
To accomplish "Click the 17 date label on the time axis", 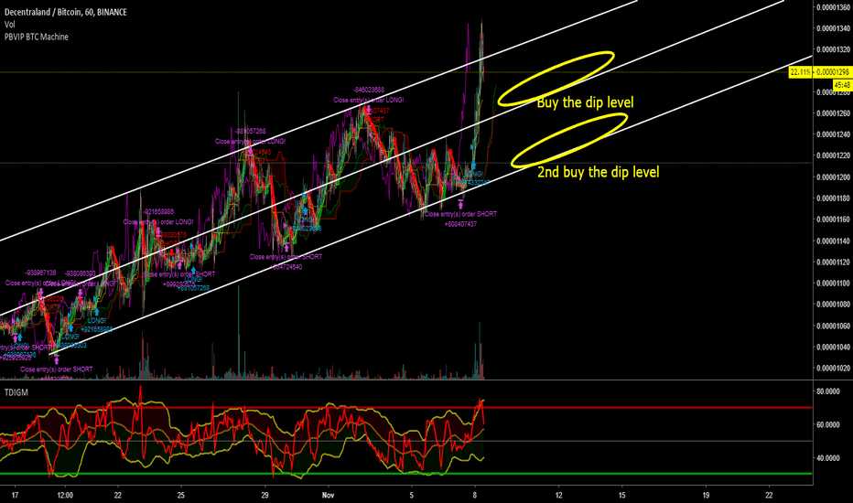I will pyautogui.click(x=15, y=495).
